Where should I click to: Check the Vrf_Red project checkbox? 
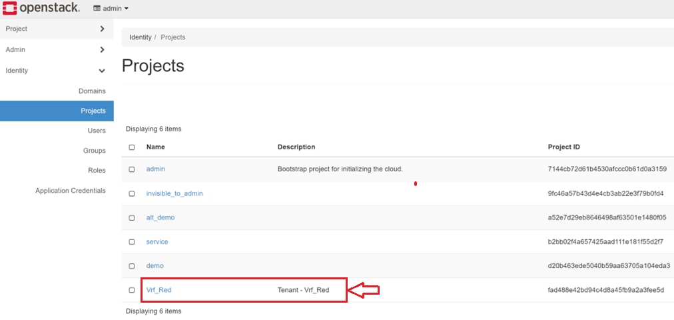coord(132,290)
